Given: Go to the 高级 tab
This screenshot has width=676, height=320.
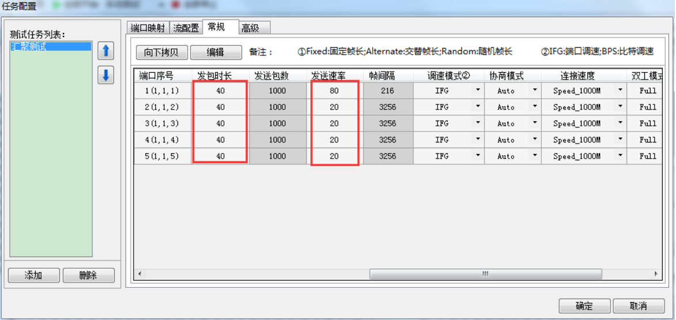Looking at the screenshot, I should 250,28.
